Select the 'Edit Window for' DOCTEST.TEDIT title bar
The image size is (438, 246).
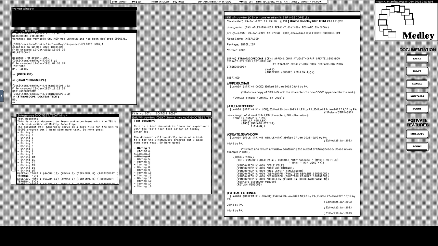click(171, 118)
